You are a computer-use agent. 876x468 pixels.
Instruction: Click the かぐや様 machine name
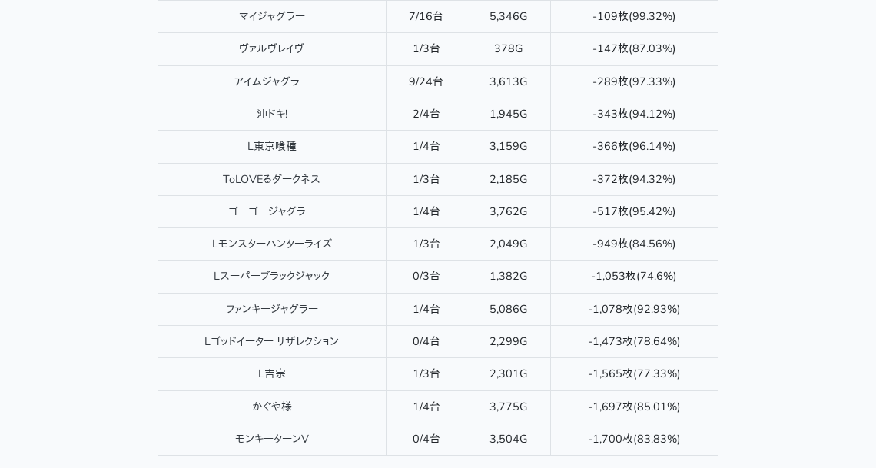pyautogui.click(x=272, y=407)
